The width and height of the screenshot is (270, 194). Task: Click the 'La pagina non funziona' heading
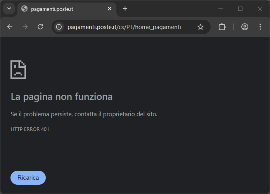click(61, 97)
